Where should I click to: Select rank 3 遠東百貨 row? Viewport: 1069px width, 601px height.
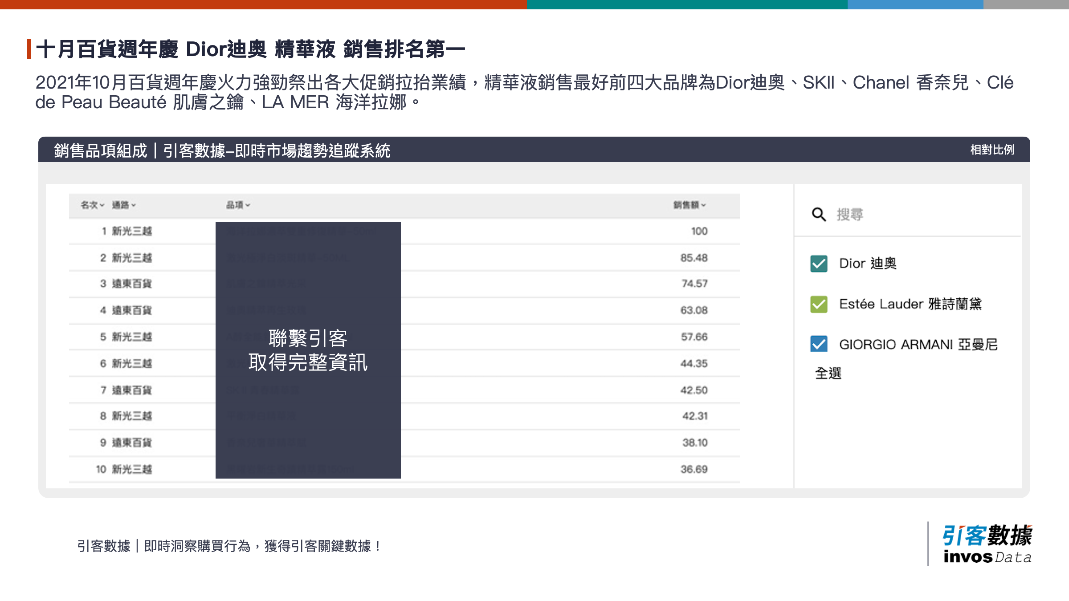click(404, 284)
